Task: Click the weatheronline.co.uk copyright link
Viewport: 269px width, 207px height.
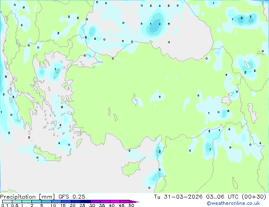Action: (233, 203)
